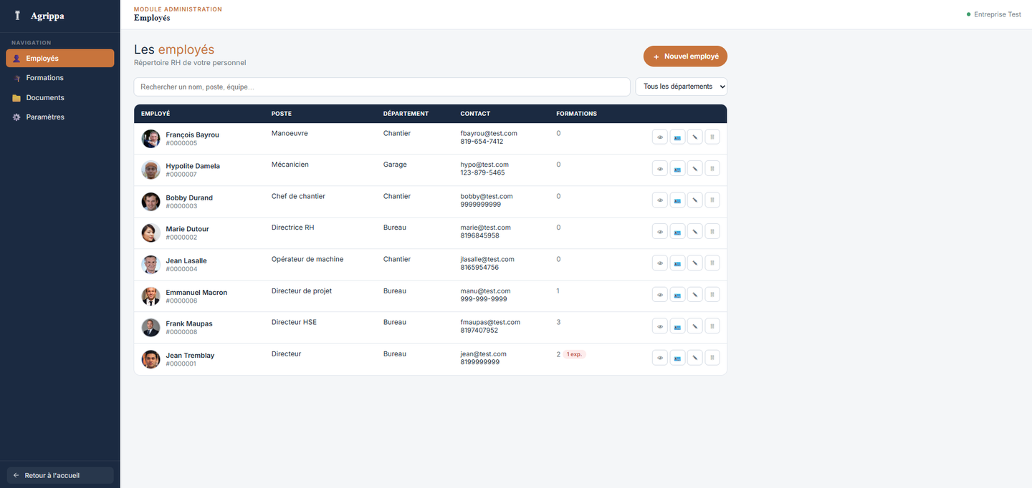Viewport: 1032px width, 488px height.
Task: Select the email 'fmaupas@test.com'
Action: pyautogui.click(x=490, y=322)
